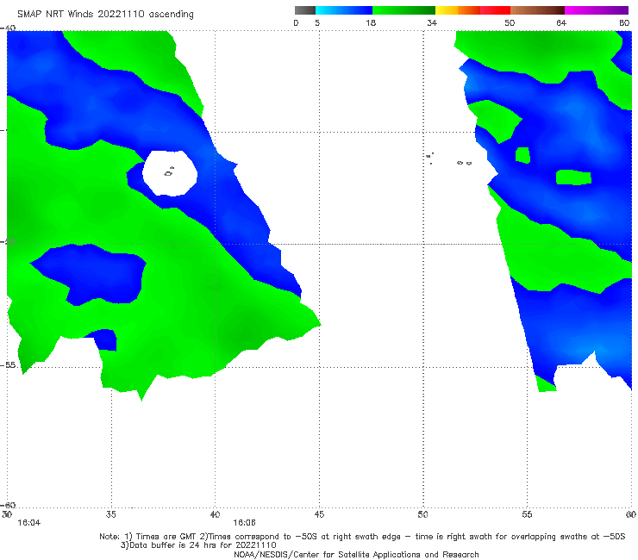The width and height of the screenshot is (638, 560).
Task: Click the color bar label '50'
Action: [510, 23]
